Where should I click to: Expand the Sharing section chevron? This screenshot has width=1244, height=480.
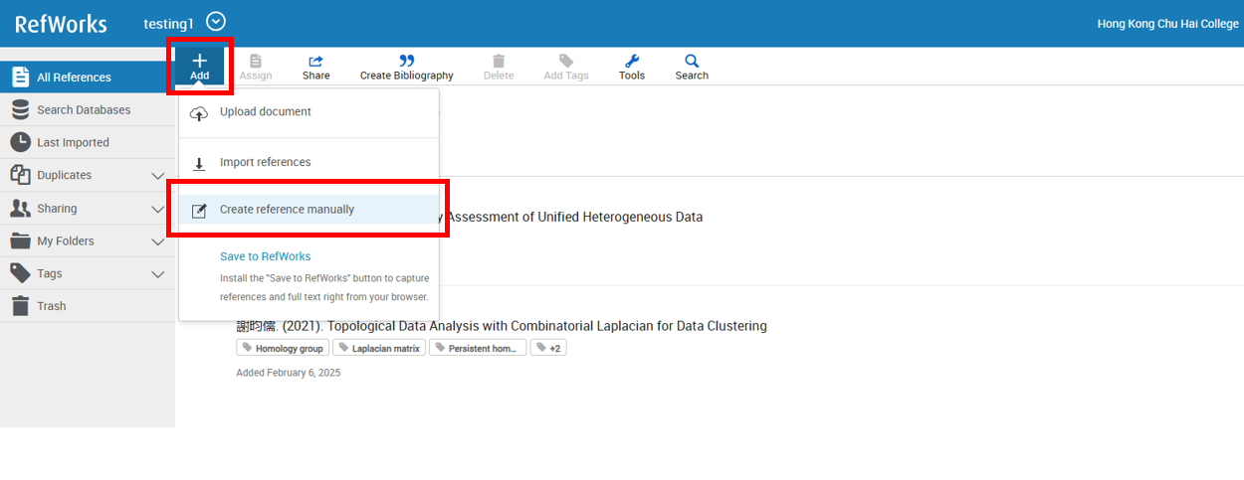click(x=157, y=209)
